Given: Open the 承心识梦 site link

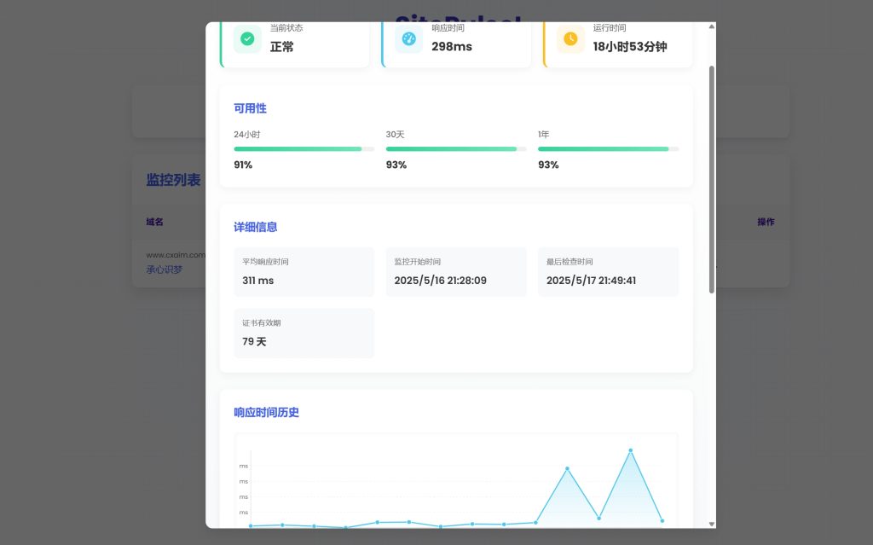Looking at the screenshot, I should click(x=164, y=270).
